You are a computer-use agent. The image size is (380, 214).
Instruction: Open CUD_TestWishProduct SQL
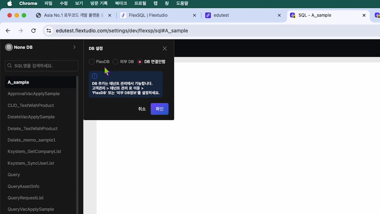(30, 105)
